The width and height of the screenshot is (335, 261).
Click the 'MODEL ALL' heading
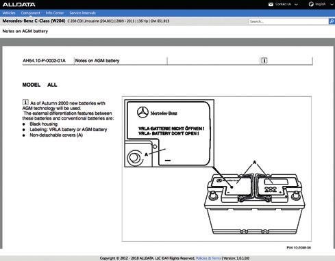tap(40, 85)
